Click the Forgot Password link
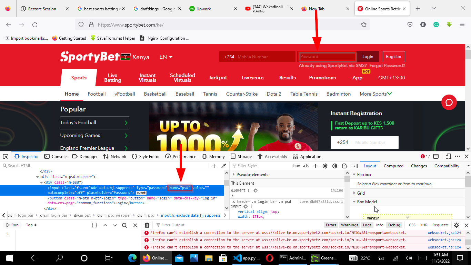The image size is (471, 265). point(387,66)
